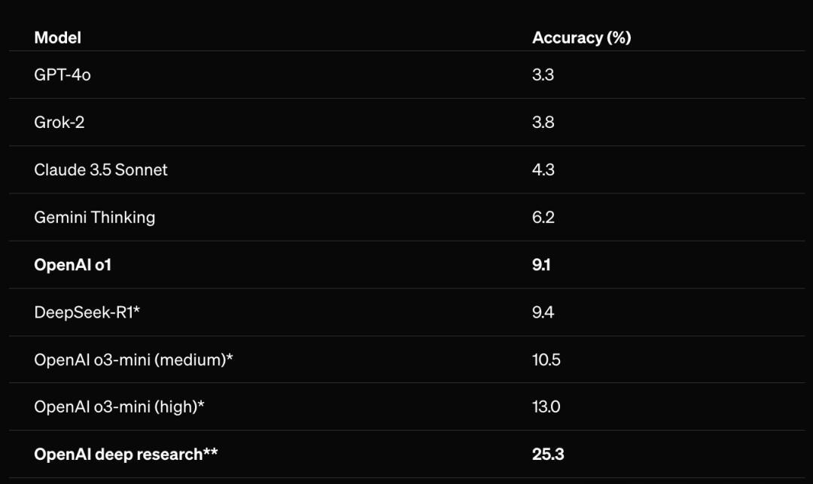The height and width of the screenshot is (484, 813).
Task: Select the GPT-4o model name
Action: pyautogui.click(x=62, y=75)
